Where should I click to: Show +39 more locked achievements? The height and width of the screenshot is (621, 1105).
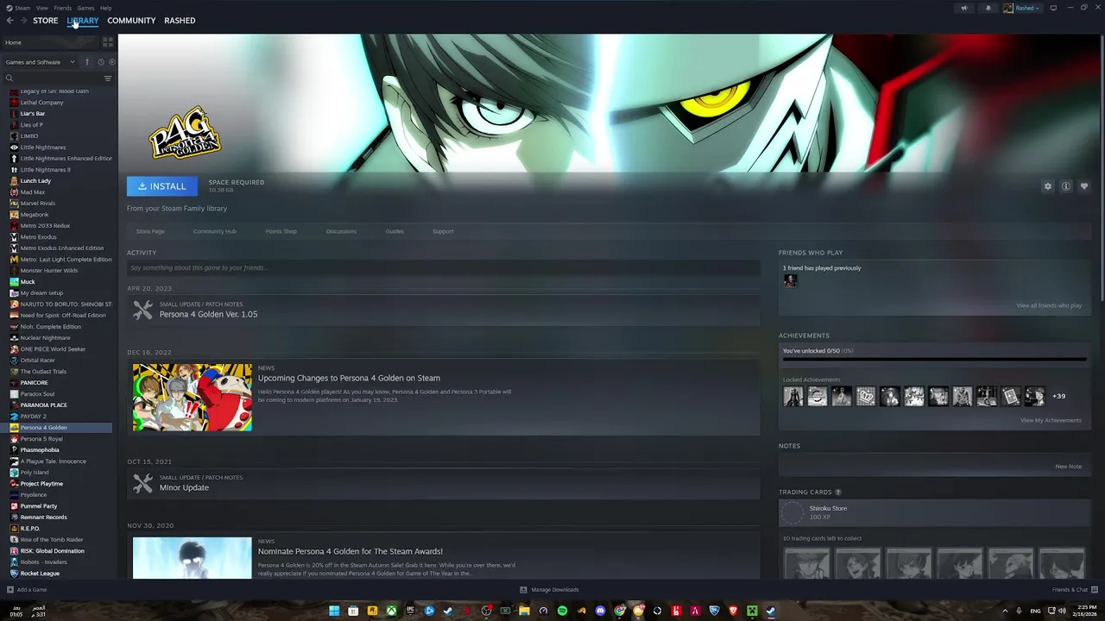(1058, 396)
